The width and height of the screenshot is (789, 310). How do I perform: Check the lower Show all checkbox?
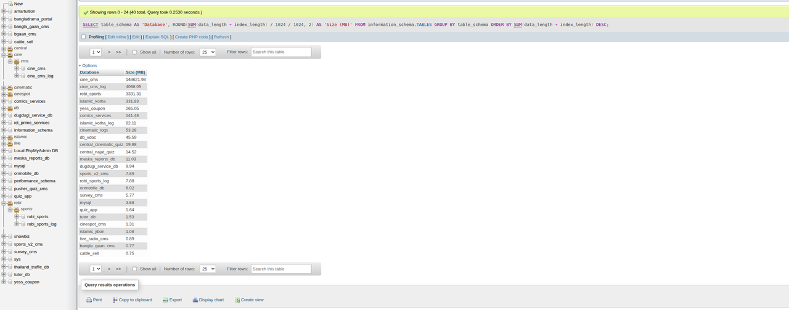pos(135,269)
